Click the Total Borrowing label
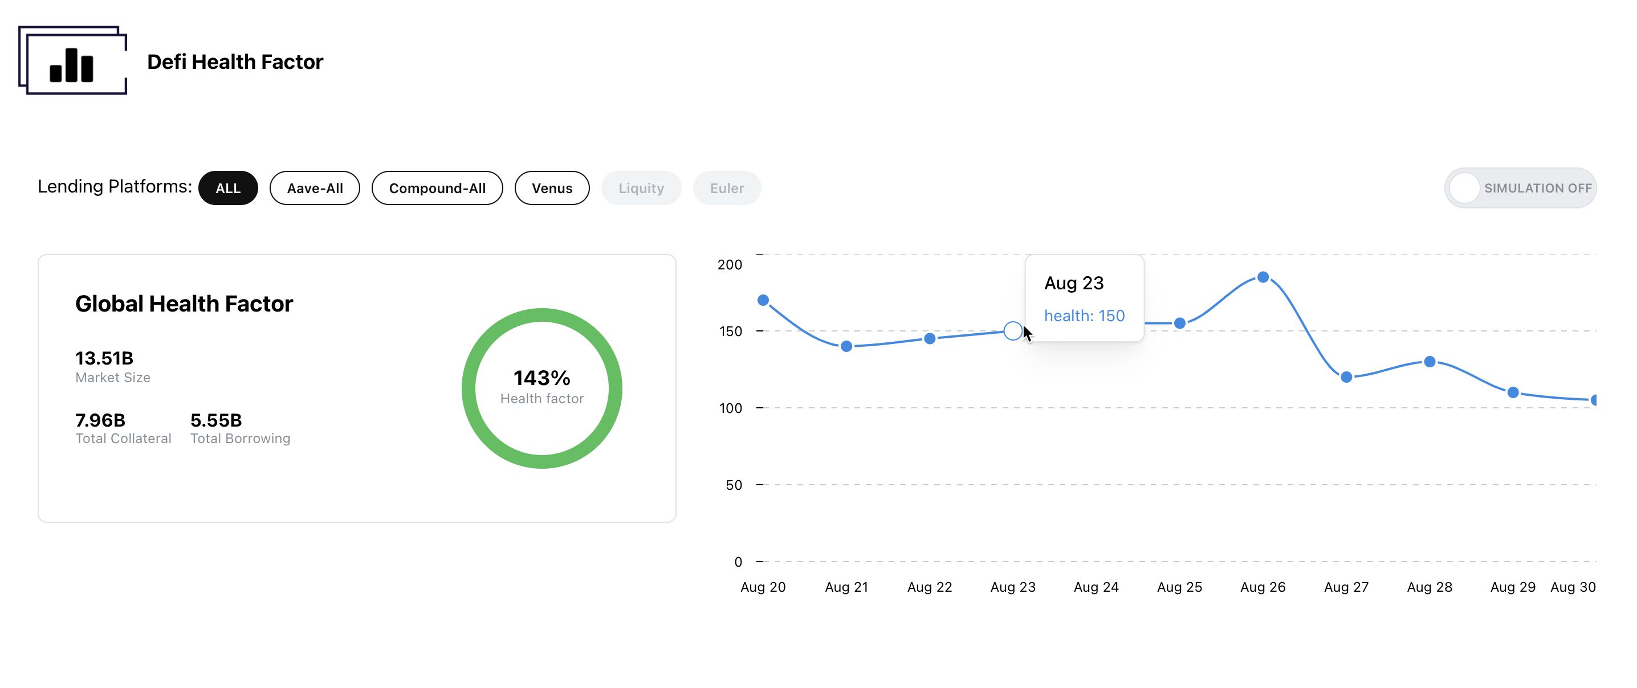 (240, 439)
